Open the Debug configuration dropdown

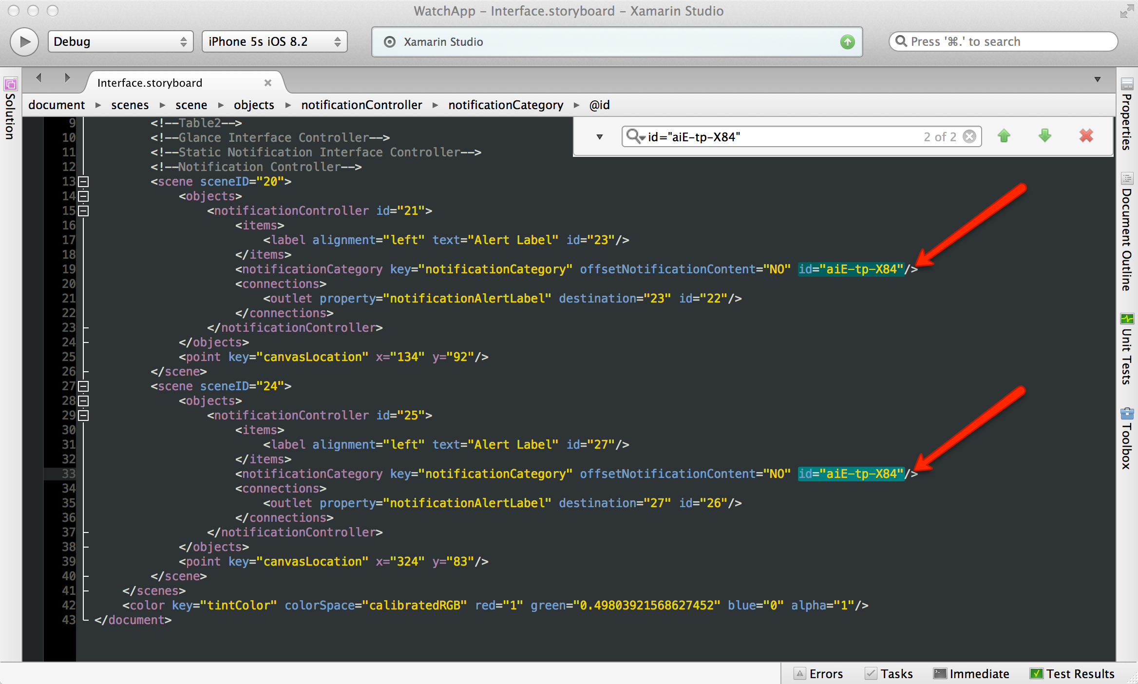[120, 42]
